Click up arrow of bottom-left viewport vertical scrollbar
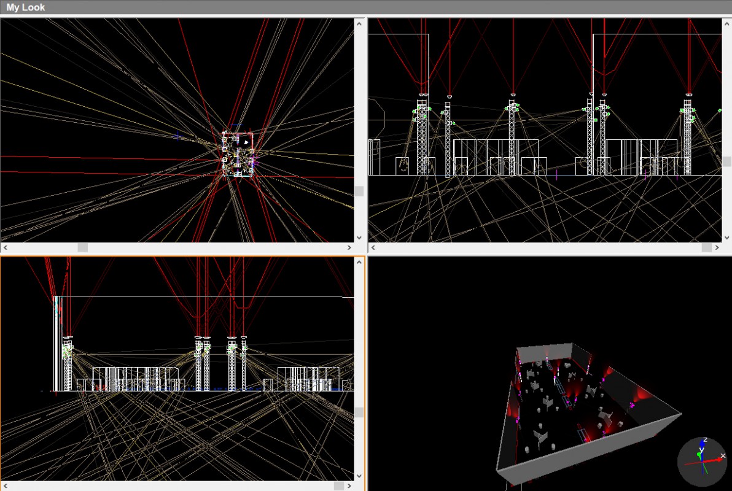Viewport: 732px width, 491px height. pyautogui.click(x=359, y=262)
